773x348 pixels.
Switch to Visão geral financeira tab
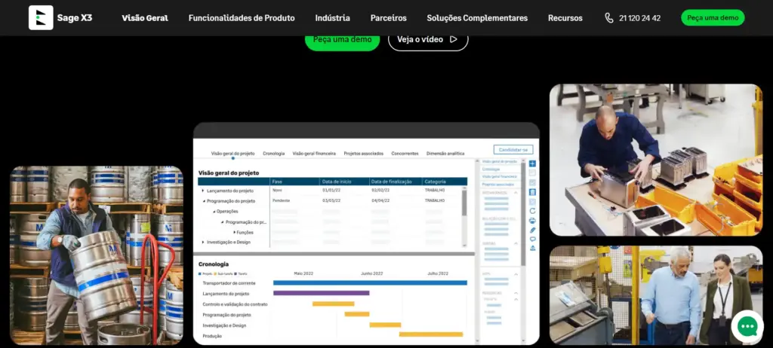tap(314, 154)
